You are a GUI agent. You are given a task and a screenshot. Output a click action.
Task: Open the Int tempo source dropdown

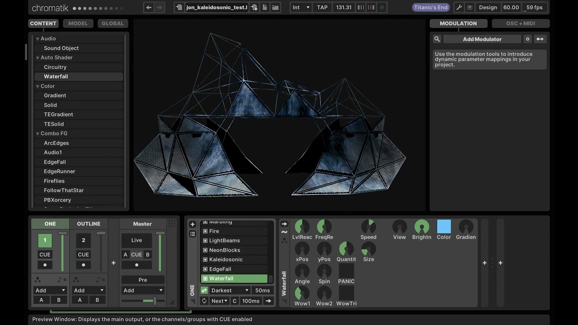[x=301, y=7]
